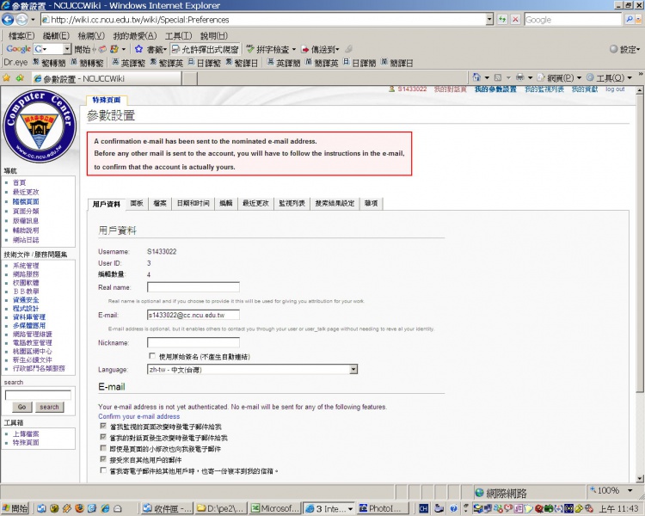Expand the address bar URL history dropdown
Screen dimensions: 645x516
[489, 19]
